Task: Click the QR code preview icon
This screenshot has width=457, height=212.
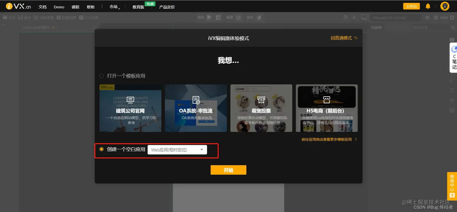Action: pos(218,18)
